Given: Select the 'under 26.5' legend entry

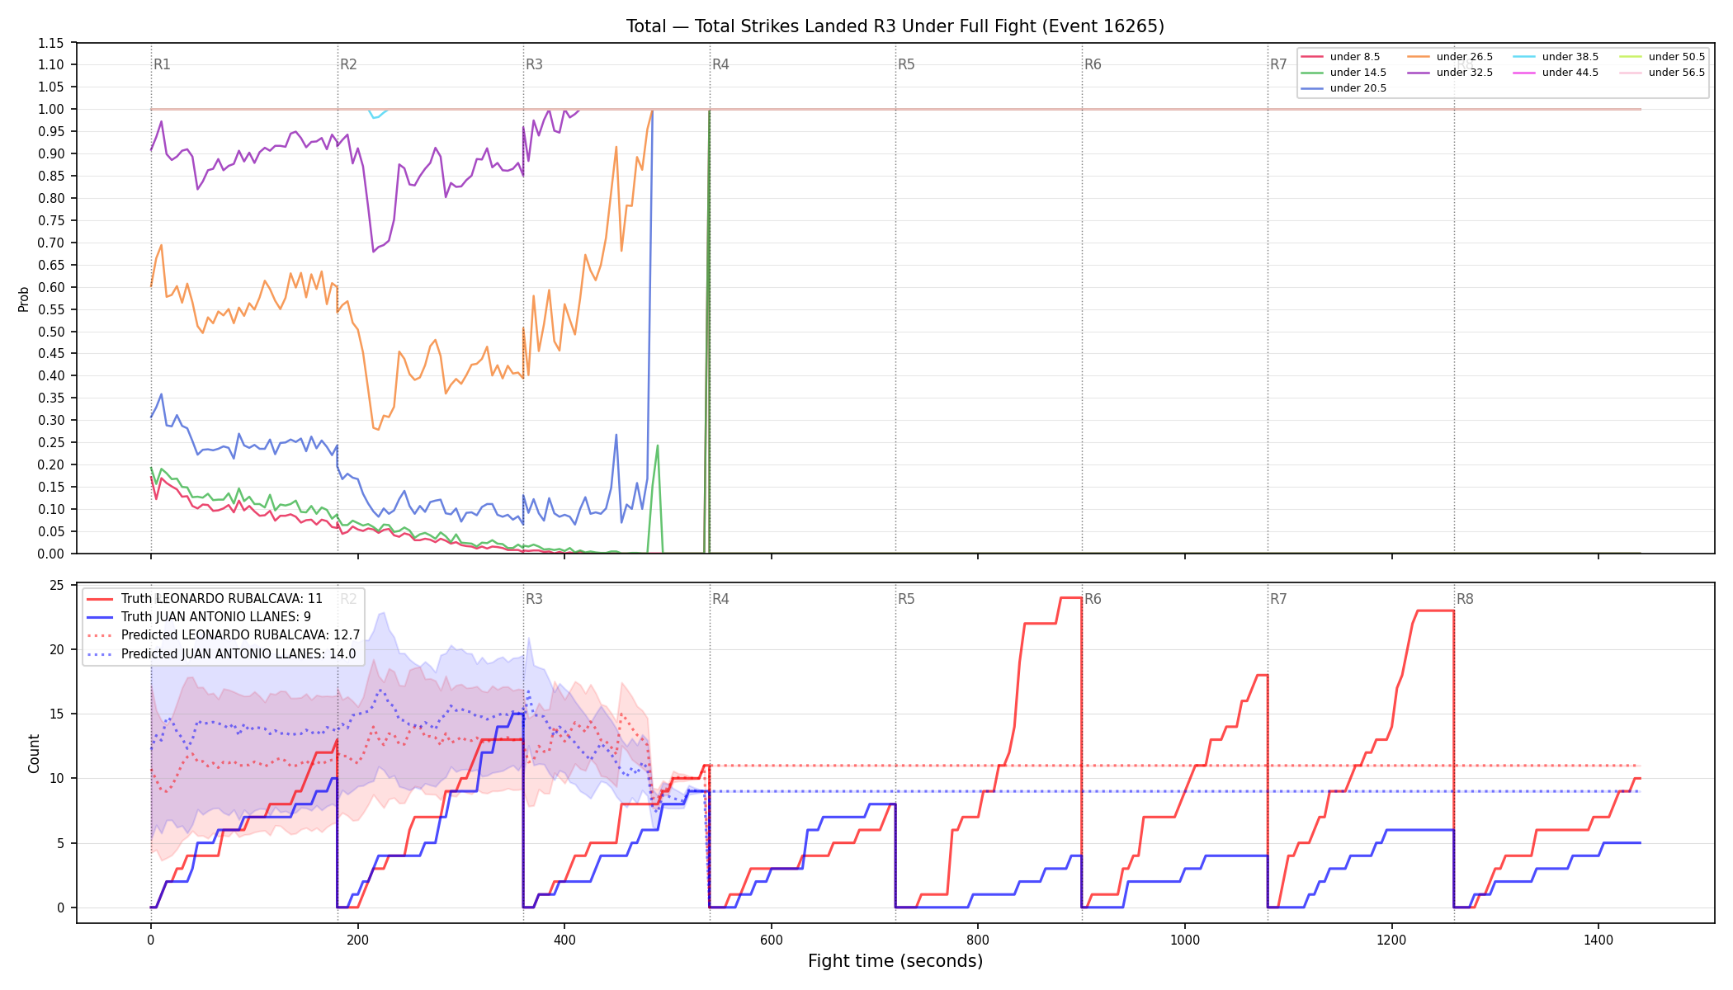Looking at the screenshot, I should [1450, 57].
